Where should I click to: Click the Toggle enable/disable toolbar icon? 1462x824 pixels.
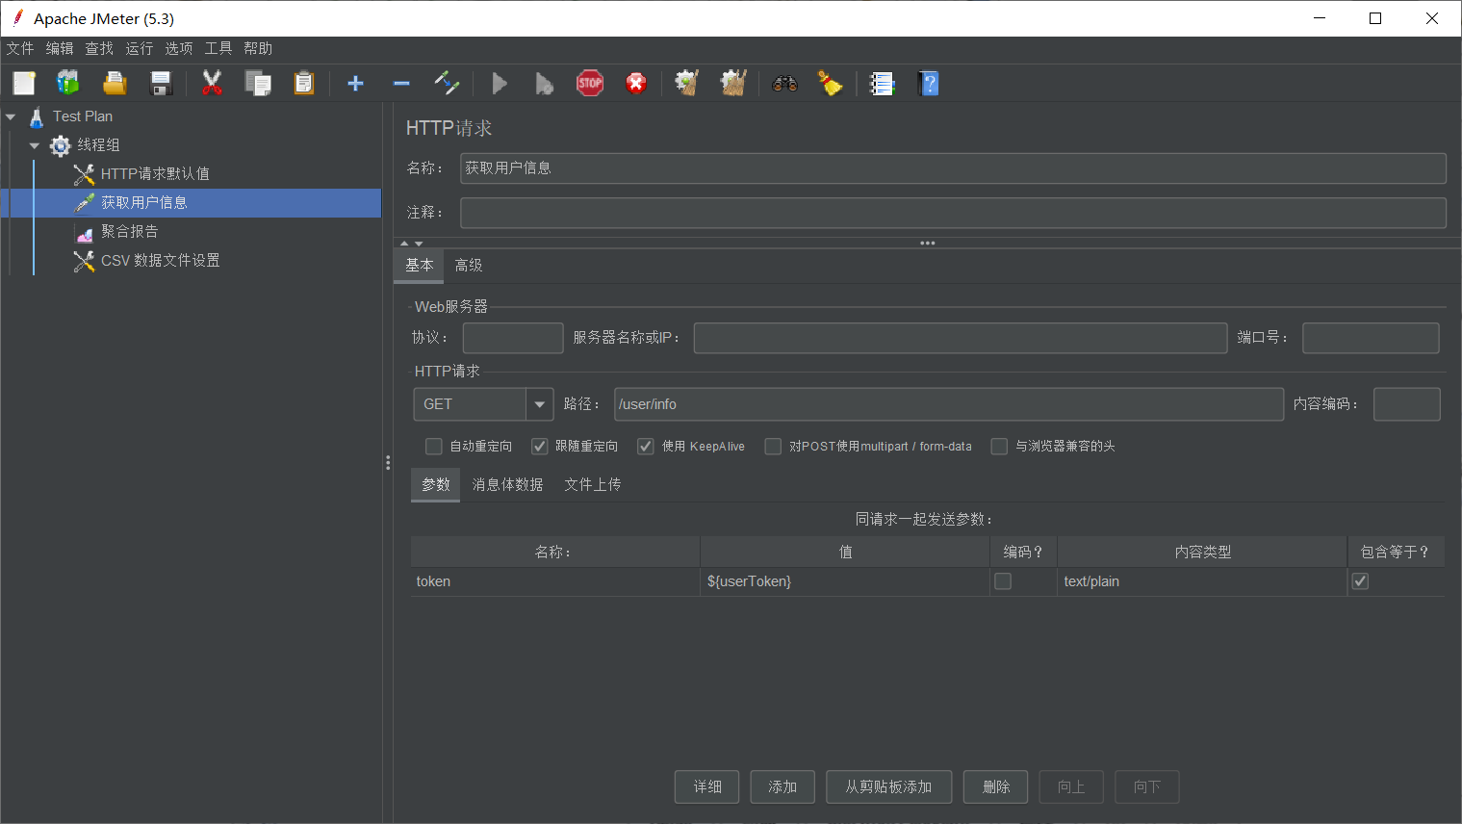(x=447, y=84)
